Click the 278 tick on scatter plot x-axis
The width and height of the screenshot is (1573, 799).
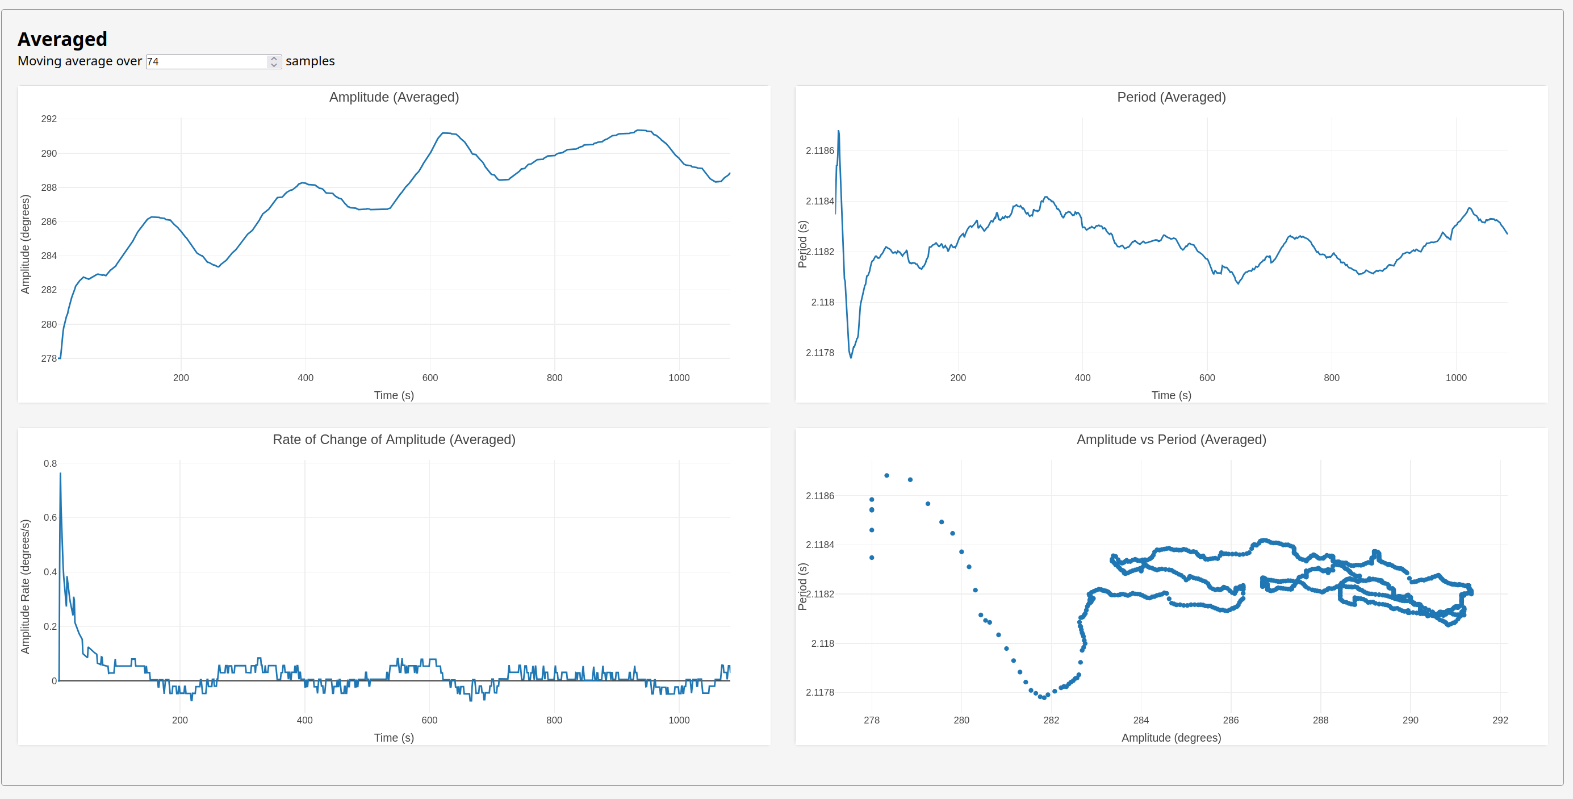[871, 720]
